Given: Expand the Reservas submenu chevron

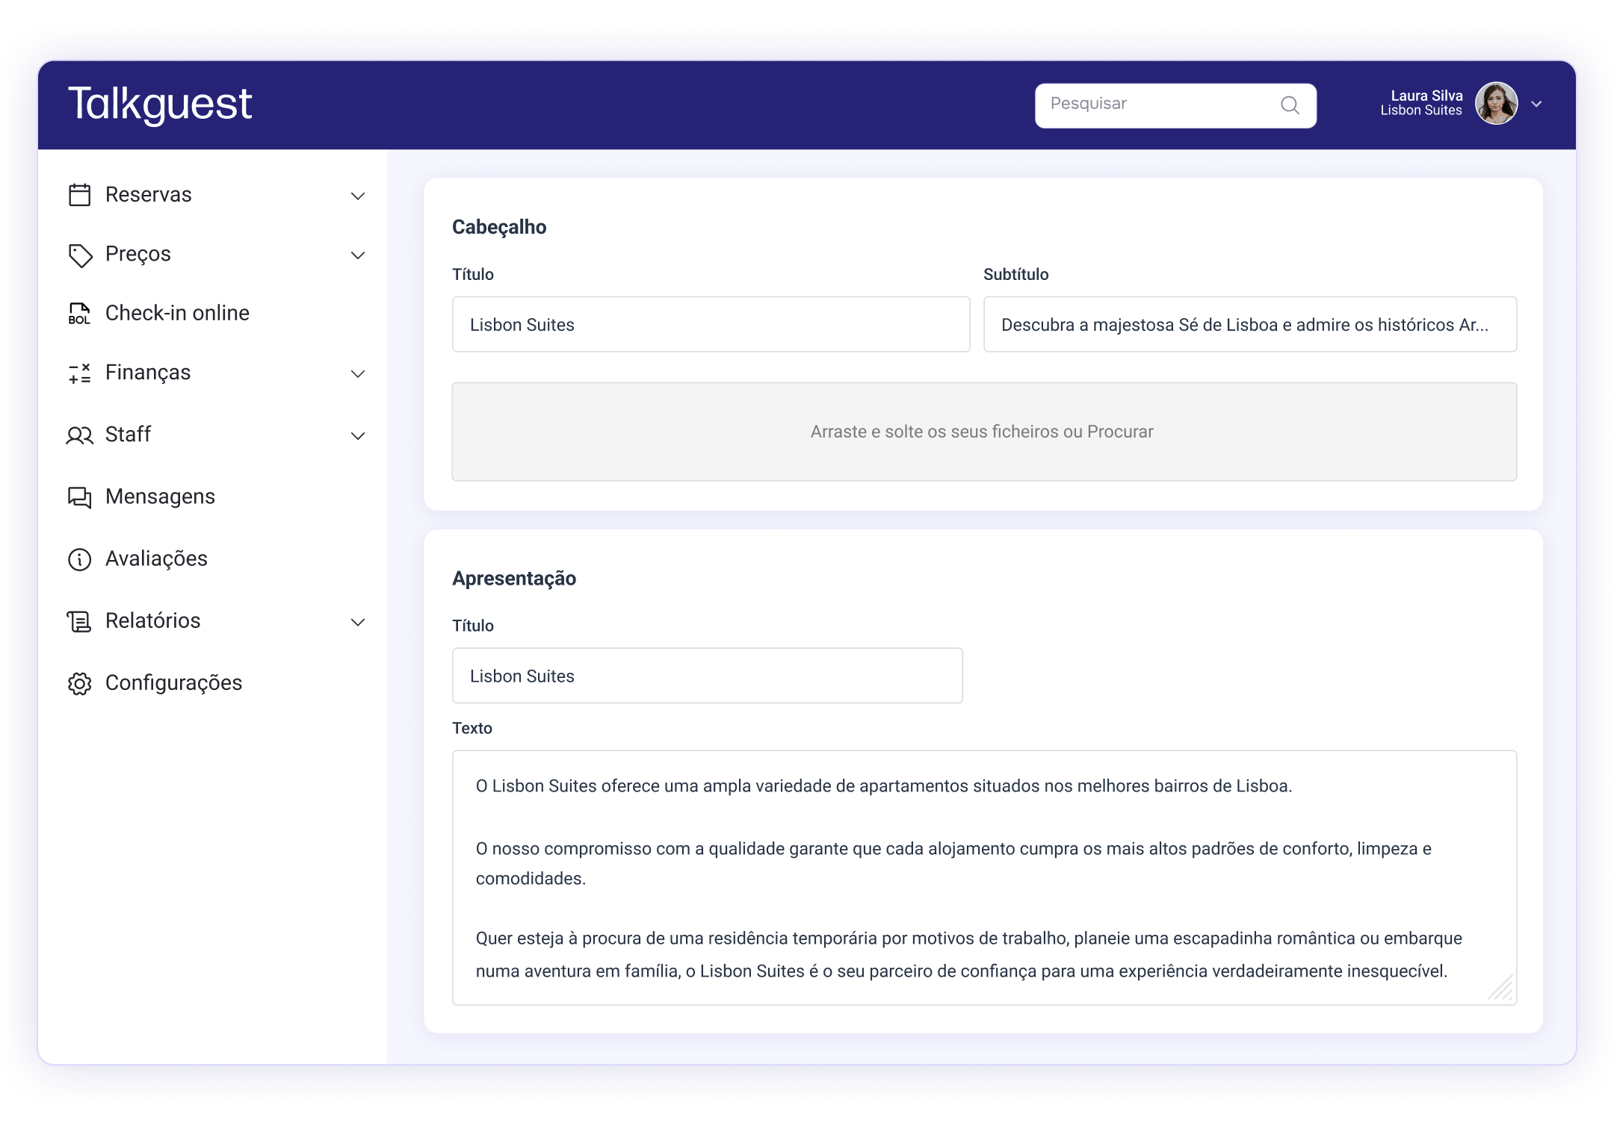Looking at the screenshot, I should click(x=358, y=196).
